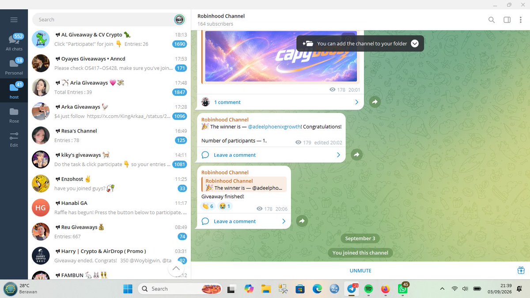Open the capybobo banner image

click(x=281, y=56)
